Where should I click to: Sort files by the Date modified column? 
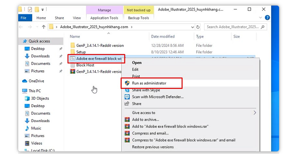click(163, 36)
